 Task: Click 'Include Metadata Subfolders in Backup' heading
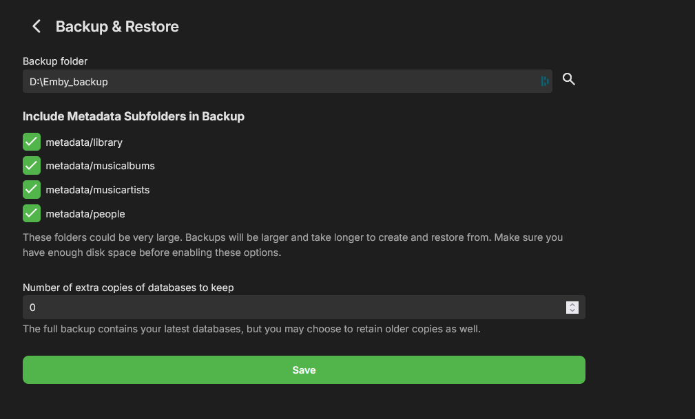click(x=134, y=116)
